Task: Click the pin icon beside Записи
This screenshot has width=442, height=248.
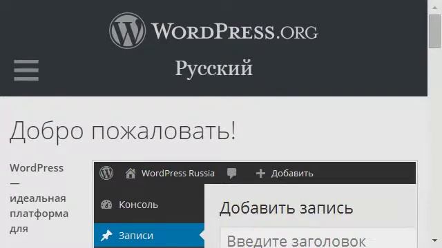Action: (x=106, y=236)
